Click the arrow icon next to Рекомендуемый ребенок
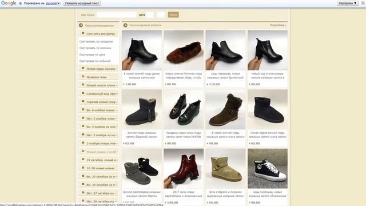 coord(125,25)
